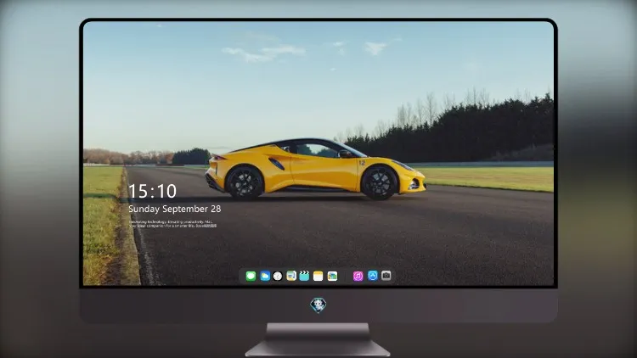Click the Sunday September 28 date text

point(175,209)
